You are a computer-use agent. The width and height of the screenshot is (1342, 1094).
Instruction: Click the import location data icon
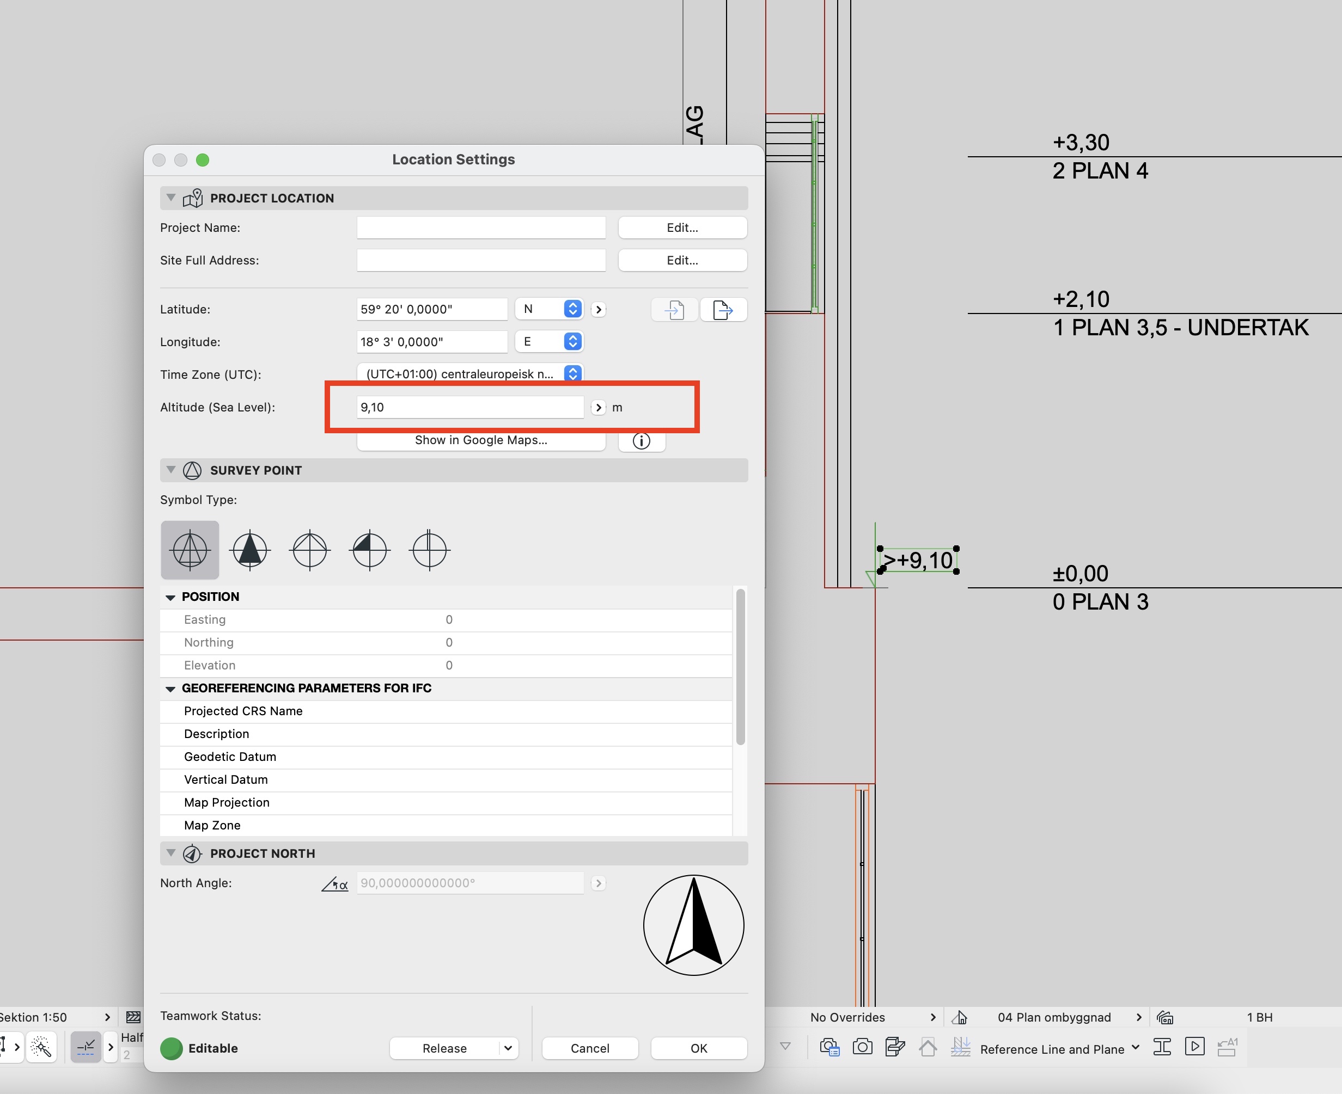tap(674, 309)
